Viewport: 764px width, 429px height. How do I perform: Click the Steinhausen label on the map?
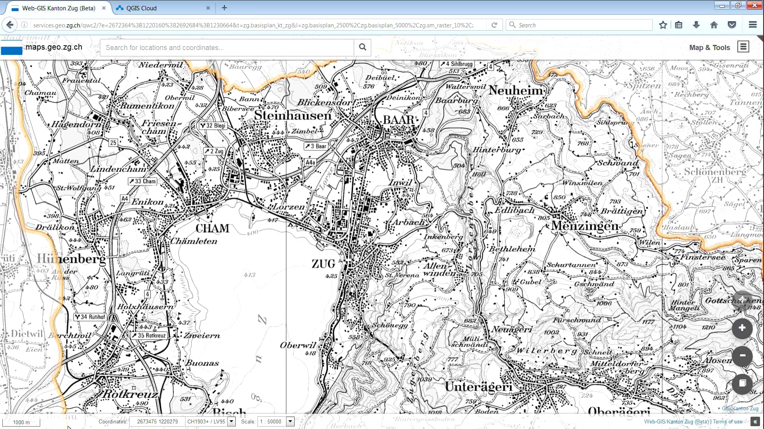coord(293,116)
